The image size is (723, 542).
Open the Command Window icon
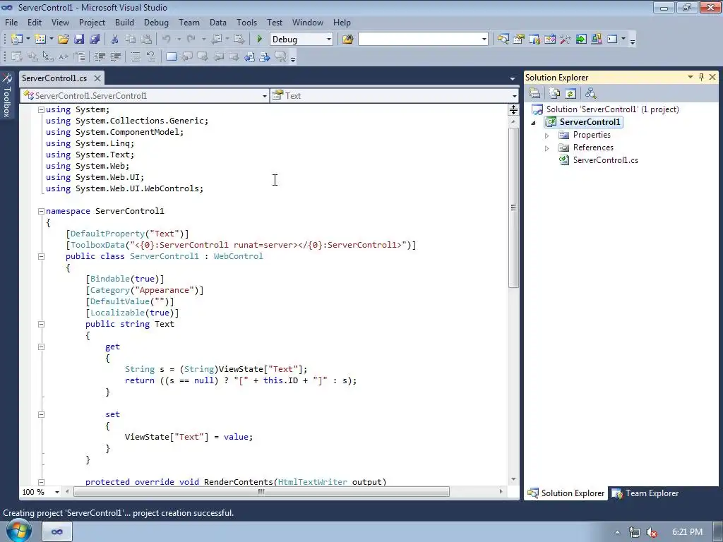tap(612, 40)
